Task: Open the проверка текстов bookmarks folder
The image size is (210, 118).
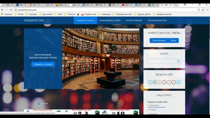Action: pyautogui.click(x=162, y=14)
